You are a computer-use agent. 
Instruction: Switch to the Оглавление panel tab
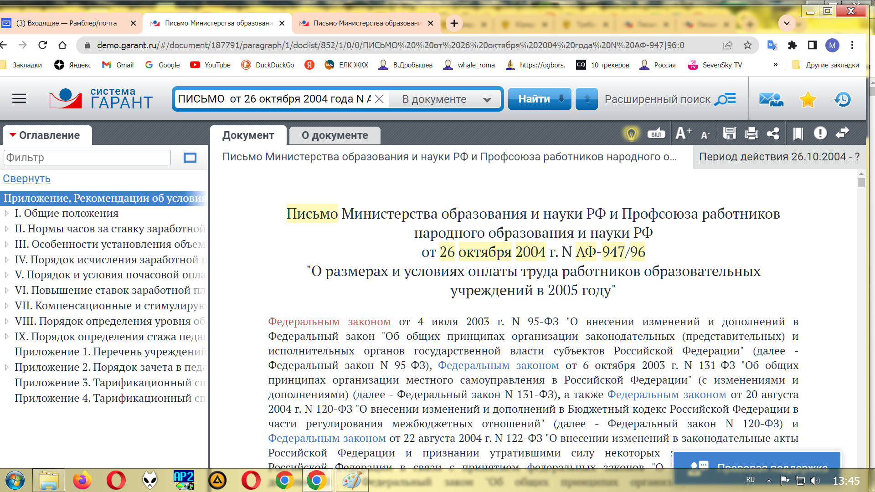(x=47, y=135)
